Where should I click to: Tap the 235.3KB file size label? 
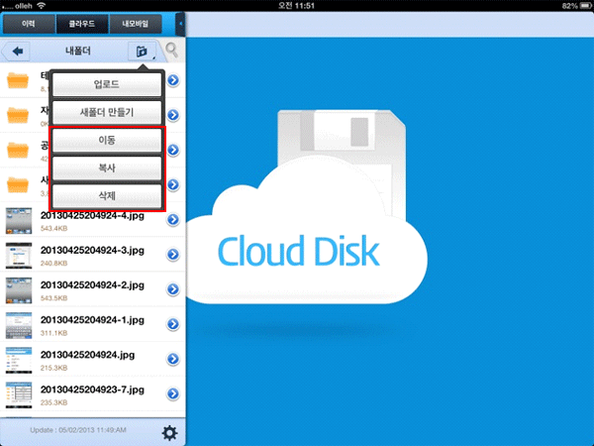tap(53, 402)
